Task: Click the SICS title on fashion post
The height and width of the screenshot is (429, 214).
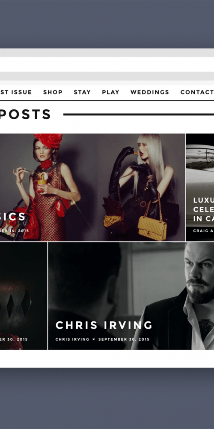Action: (x=13, y=217)
